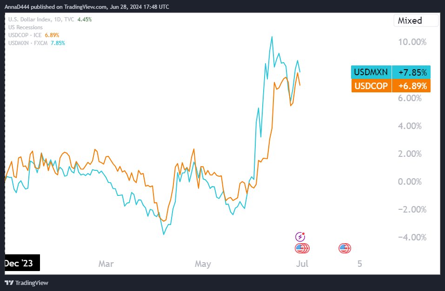Click the USDCOP price label tag
This screenshot has height=291, width=445.
(x=371, y=85)
